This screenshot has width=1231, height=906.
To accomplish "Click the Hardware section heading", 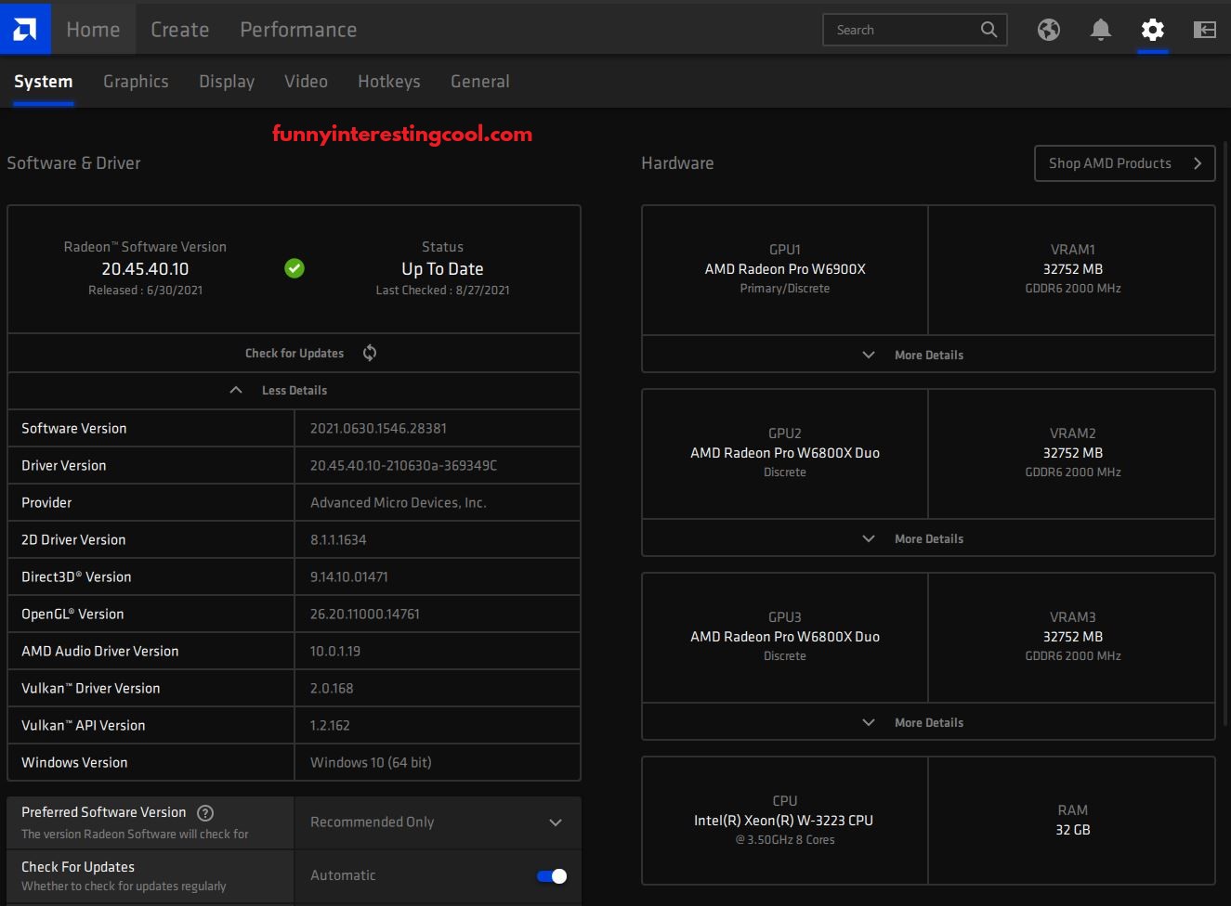I will (x=677, y=163).
